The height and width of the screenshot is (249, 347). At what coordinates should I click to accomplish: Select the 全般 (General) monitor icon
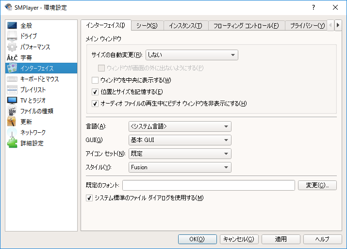(12, 25)
